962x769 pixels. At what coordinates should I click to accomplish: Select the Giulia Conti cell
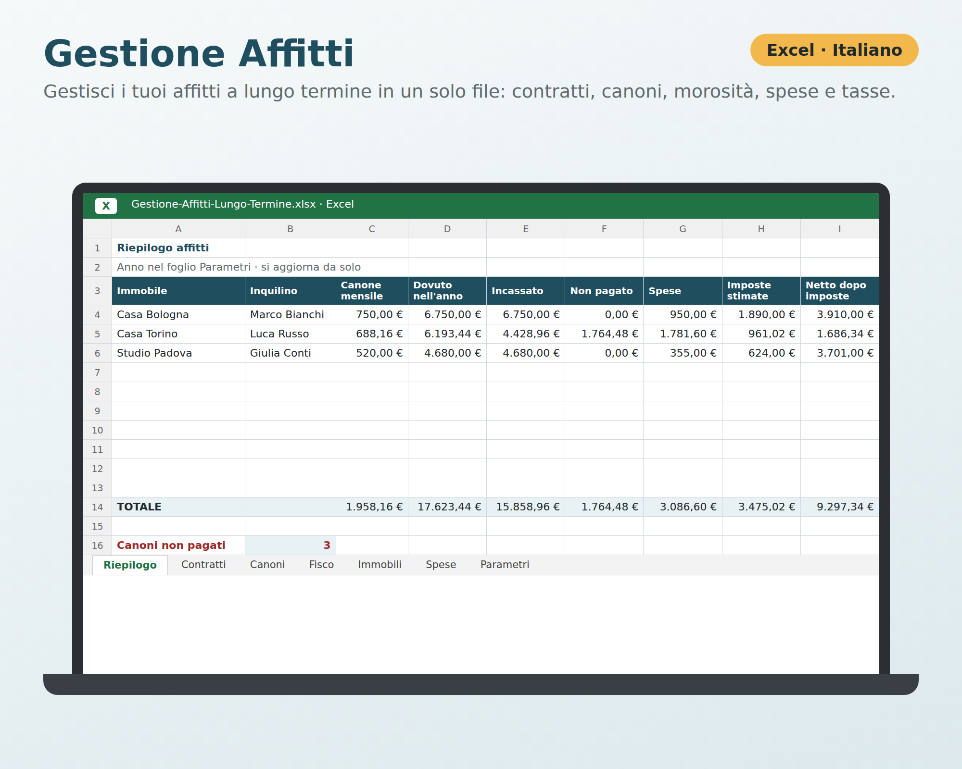291,353
